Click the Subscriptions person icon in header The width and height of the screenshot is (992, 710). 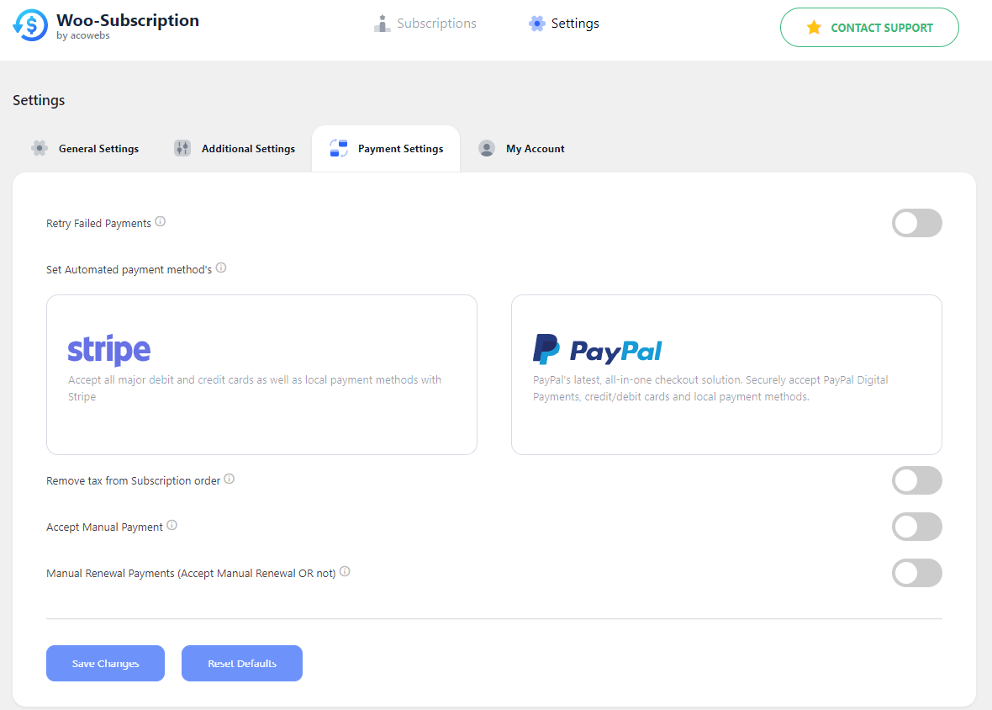(x=383, y=24)
